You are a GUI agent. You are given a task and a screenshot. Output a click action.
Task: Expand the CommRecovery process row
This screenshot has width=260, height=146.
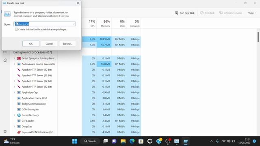click(x=15, y=115)
